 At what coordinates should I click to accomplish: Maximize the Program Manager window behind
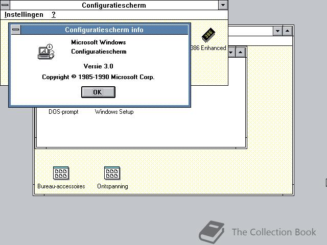288,31
